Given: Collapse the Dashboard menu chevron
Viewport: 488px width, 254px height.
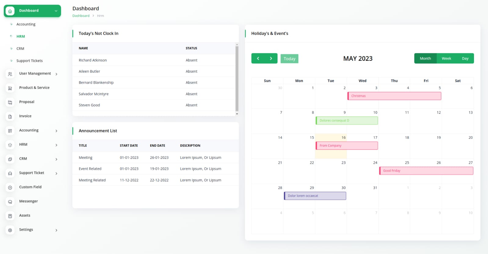Looking at the screenshot, I should (x=56, y=11).
